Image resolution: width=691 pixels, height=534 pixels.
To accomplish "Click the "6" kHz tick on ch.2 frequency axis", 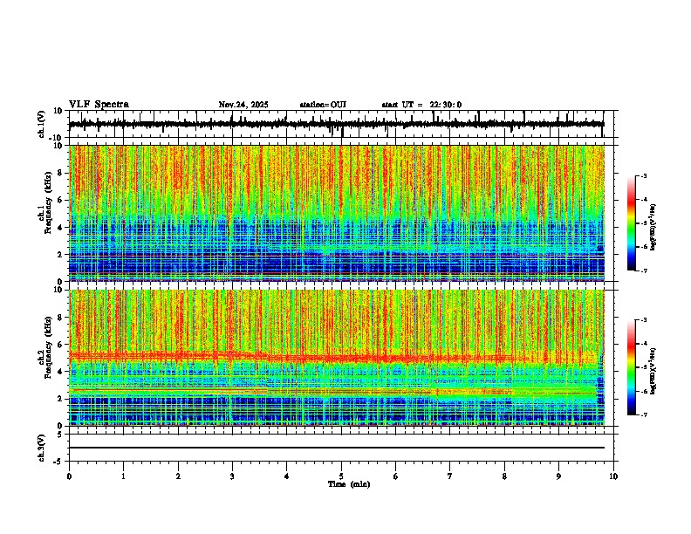I will click(x=61, y=345).
